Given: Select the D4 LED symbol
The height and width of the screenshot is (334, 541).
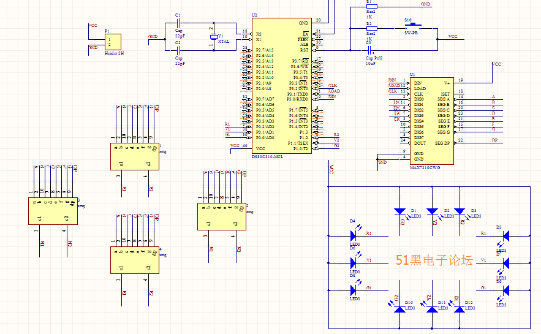Looking at the screenshot, I should [x=354, y=236].
